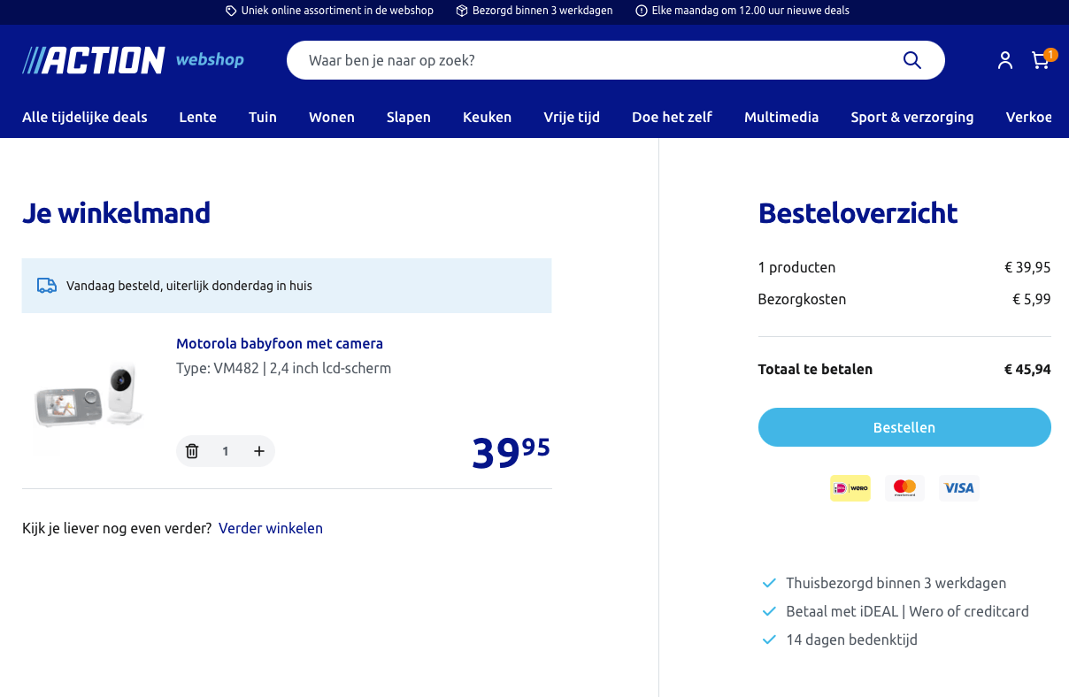The width and height of the screenshot is (1069, 697).
Task: Click the magnifying glass search icon
Action: [x=911, y=60]
